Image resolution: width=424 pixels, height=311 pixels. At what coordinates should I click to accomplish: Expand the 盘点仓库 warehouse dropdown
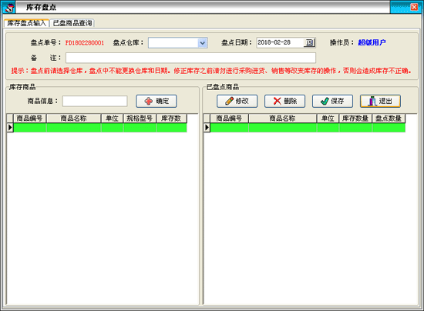coord(202,43)
